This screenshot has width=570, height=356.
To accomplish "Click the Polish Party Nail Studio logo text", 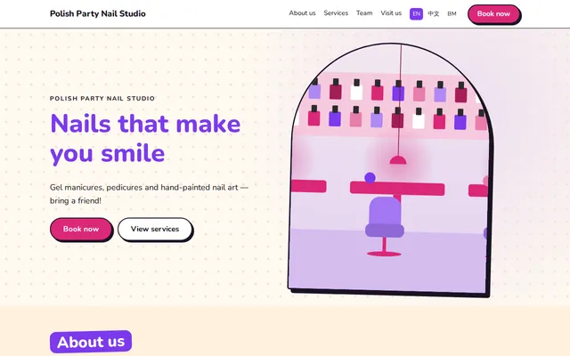I will pyautogui.click(x=97, y=14).
